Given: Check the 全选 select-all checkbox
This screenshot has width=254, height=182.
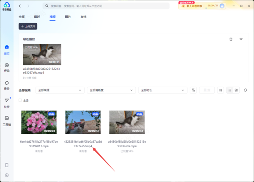Looking at the screenshot, I should point(20,100).
